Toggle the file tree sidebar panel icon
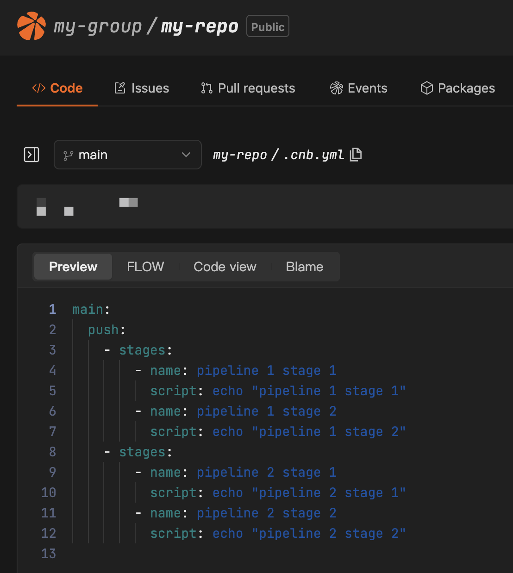513x573 pixels. pyautogui.click(x=31, y=155)
